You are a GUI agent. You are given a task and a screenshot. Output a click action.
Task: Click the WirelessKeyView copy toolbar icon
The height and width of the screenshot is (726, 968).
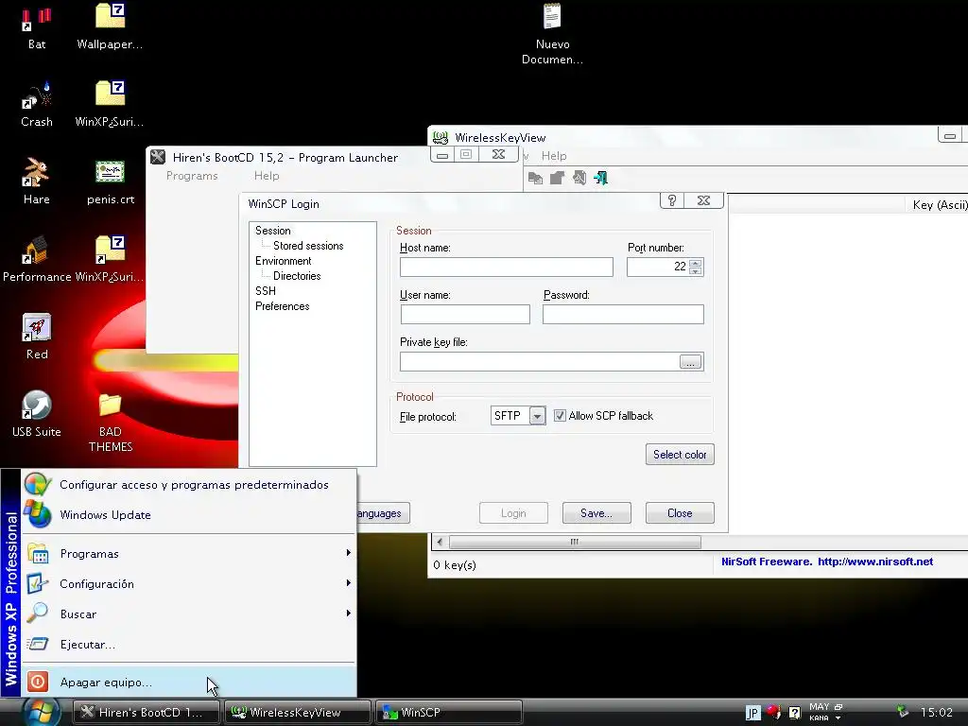click(535, 179)
